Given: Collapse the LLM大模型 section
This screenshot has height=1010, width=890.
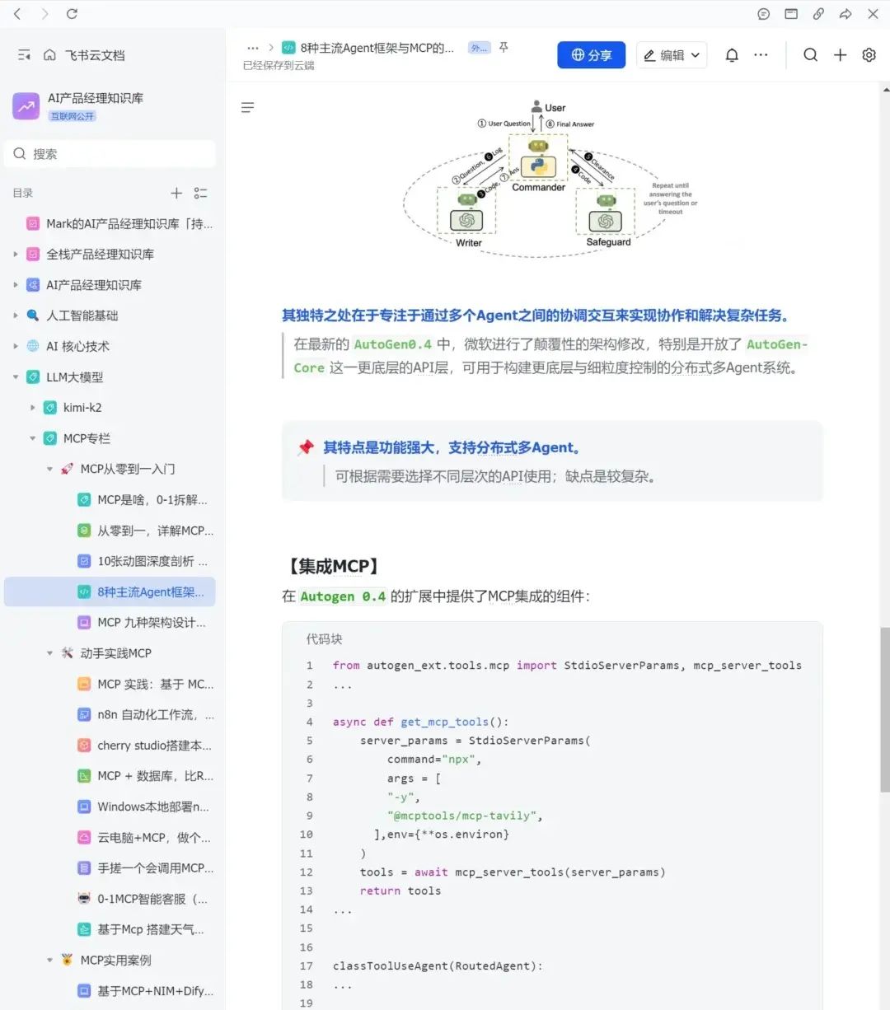Looking at the screenshot, I should pos(16,376).
